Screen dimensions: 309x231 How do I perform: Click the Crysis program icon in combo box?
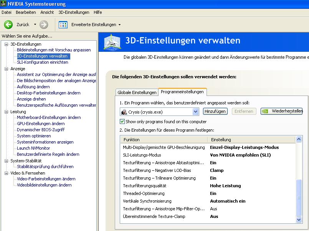point(124,112)
